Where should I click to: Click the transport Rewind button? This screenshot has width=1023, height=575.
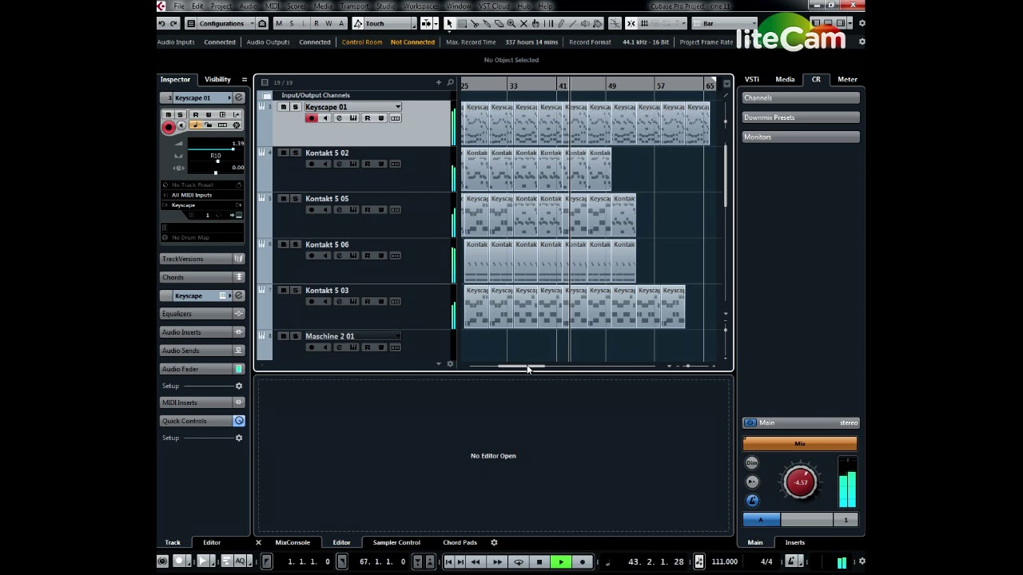coord(476,561)
